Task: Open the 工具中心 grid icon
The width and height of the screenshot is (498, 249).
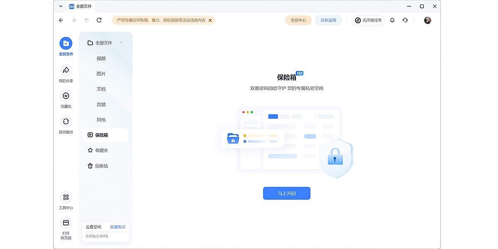Action: pyautogui.click(x=66, y=197)
